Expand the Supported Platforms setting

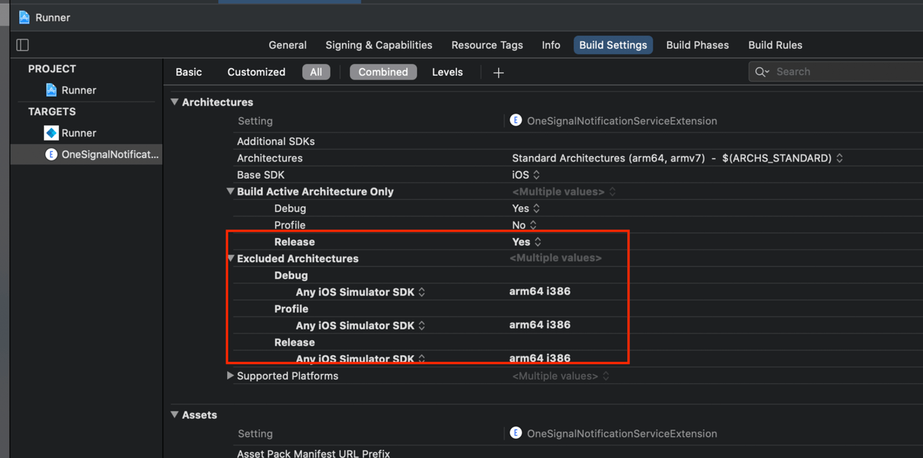click(x=230, y=376)
